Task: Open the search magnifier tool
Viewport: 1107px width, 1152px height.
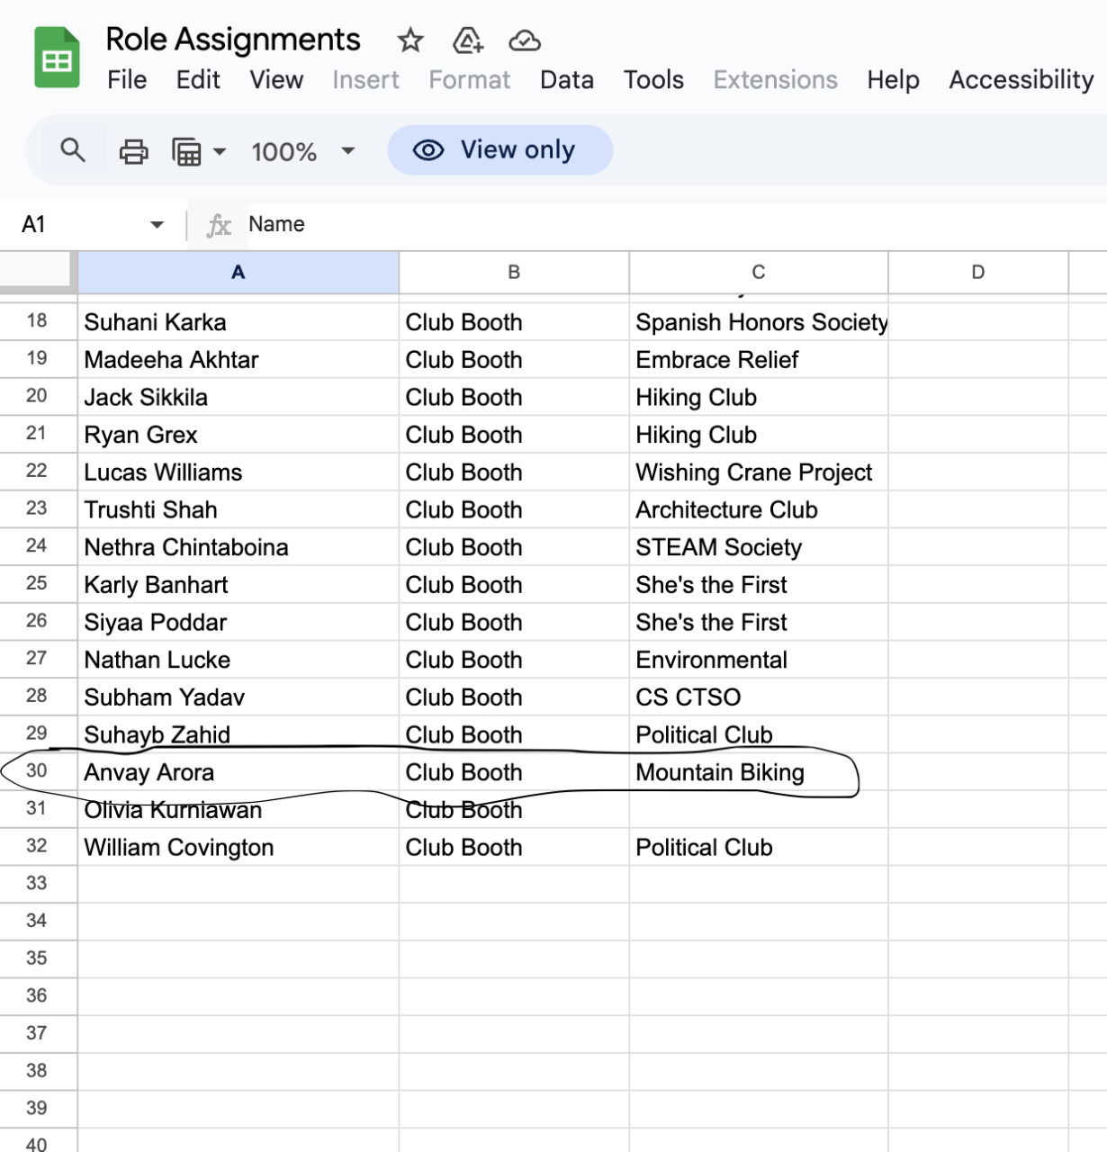Action: point(73,150)
